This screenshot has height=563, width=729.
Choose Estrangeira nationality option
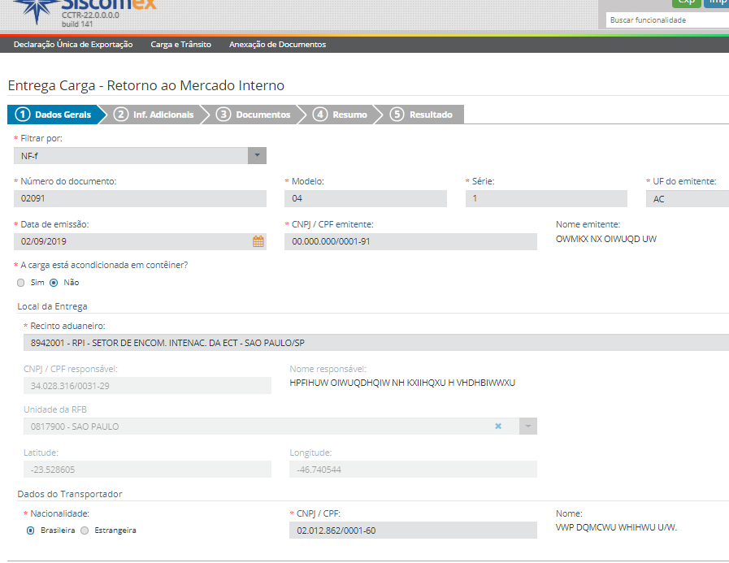click(85, 531)
